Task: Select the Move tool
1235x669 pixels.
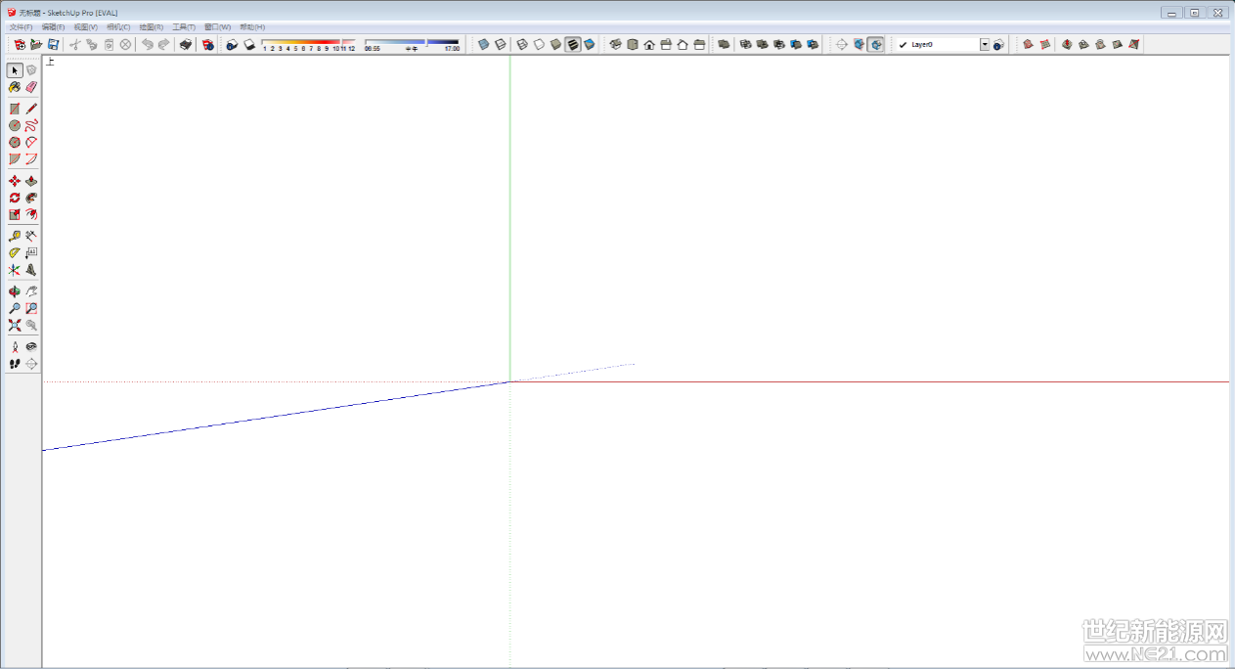Action: pos(15,181)
